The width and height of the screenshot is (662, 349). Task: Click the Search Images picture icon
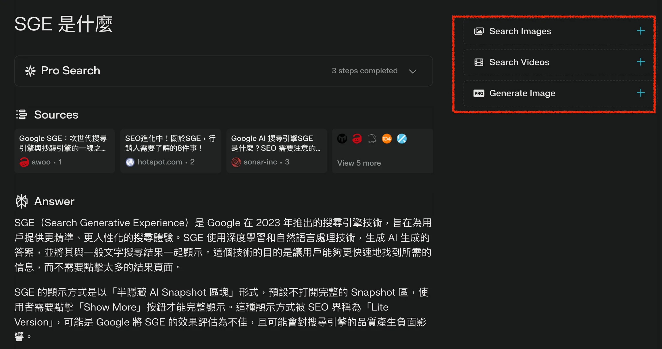click(479, 31)
